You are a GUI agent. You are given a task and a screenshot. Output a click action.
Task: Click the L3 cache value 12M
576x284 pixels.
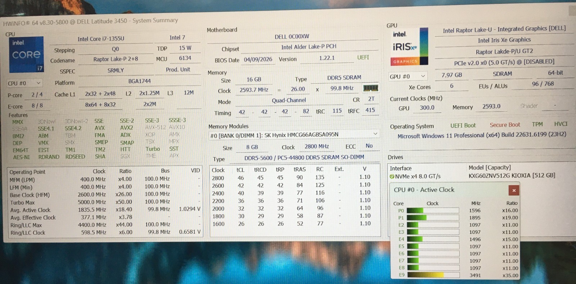click(189, 93)
